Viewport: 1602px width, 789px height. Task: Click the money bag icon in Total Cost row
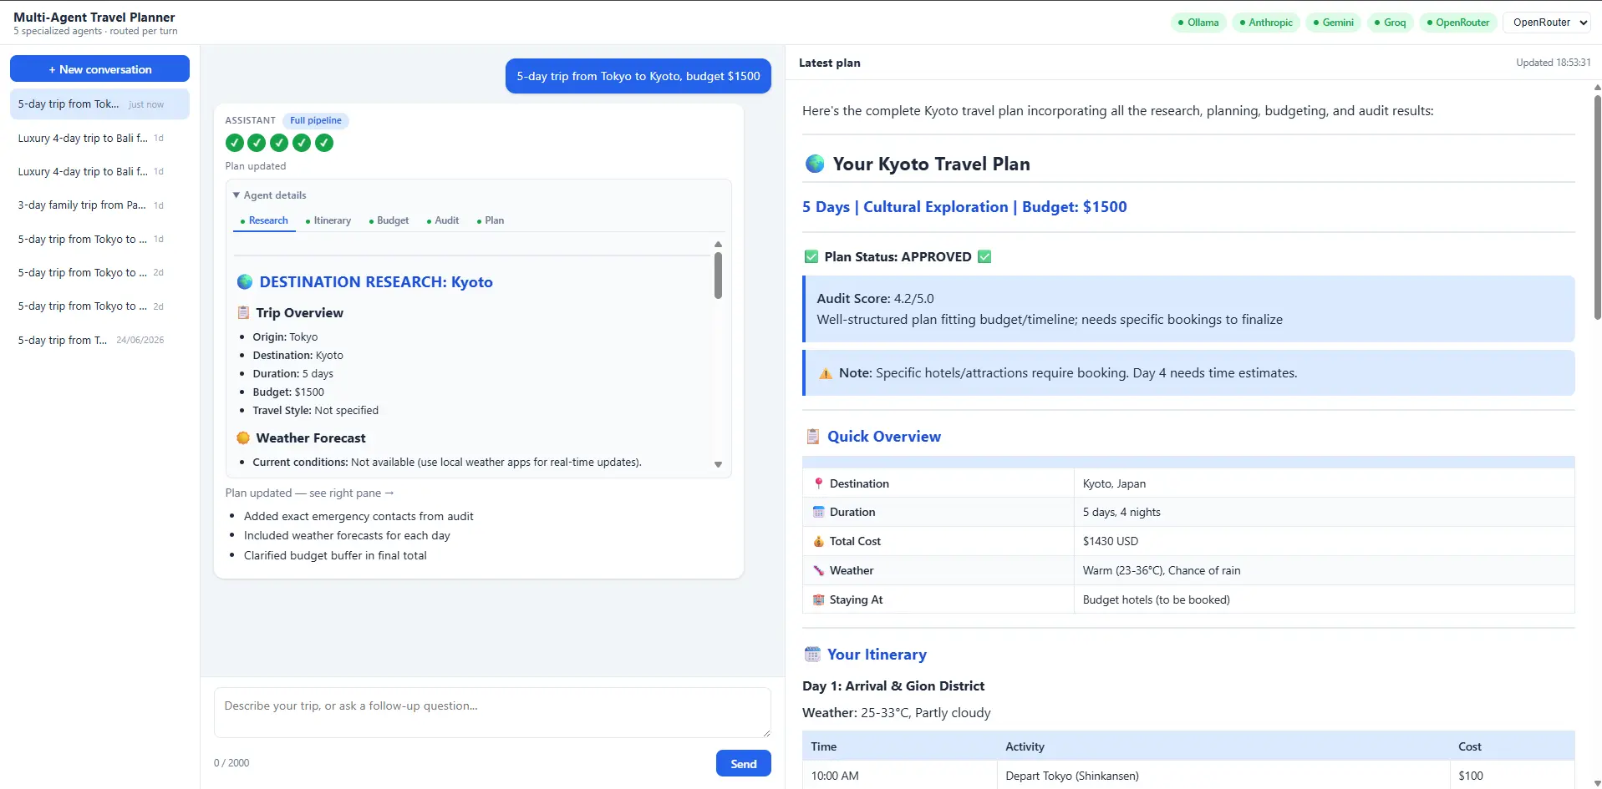click(819, 541)
